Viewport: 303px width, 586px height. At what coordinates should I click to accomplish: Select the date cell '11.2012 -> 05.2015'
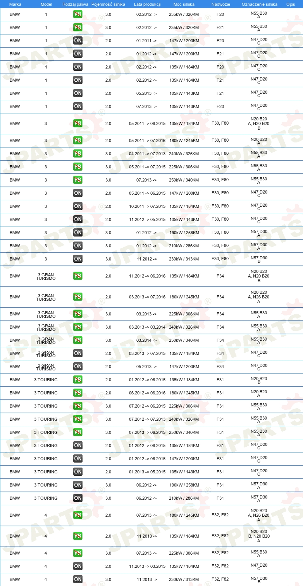coord(147,219)
